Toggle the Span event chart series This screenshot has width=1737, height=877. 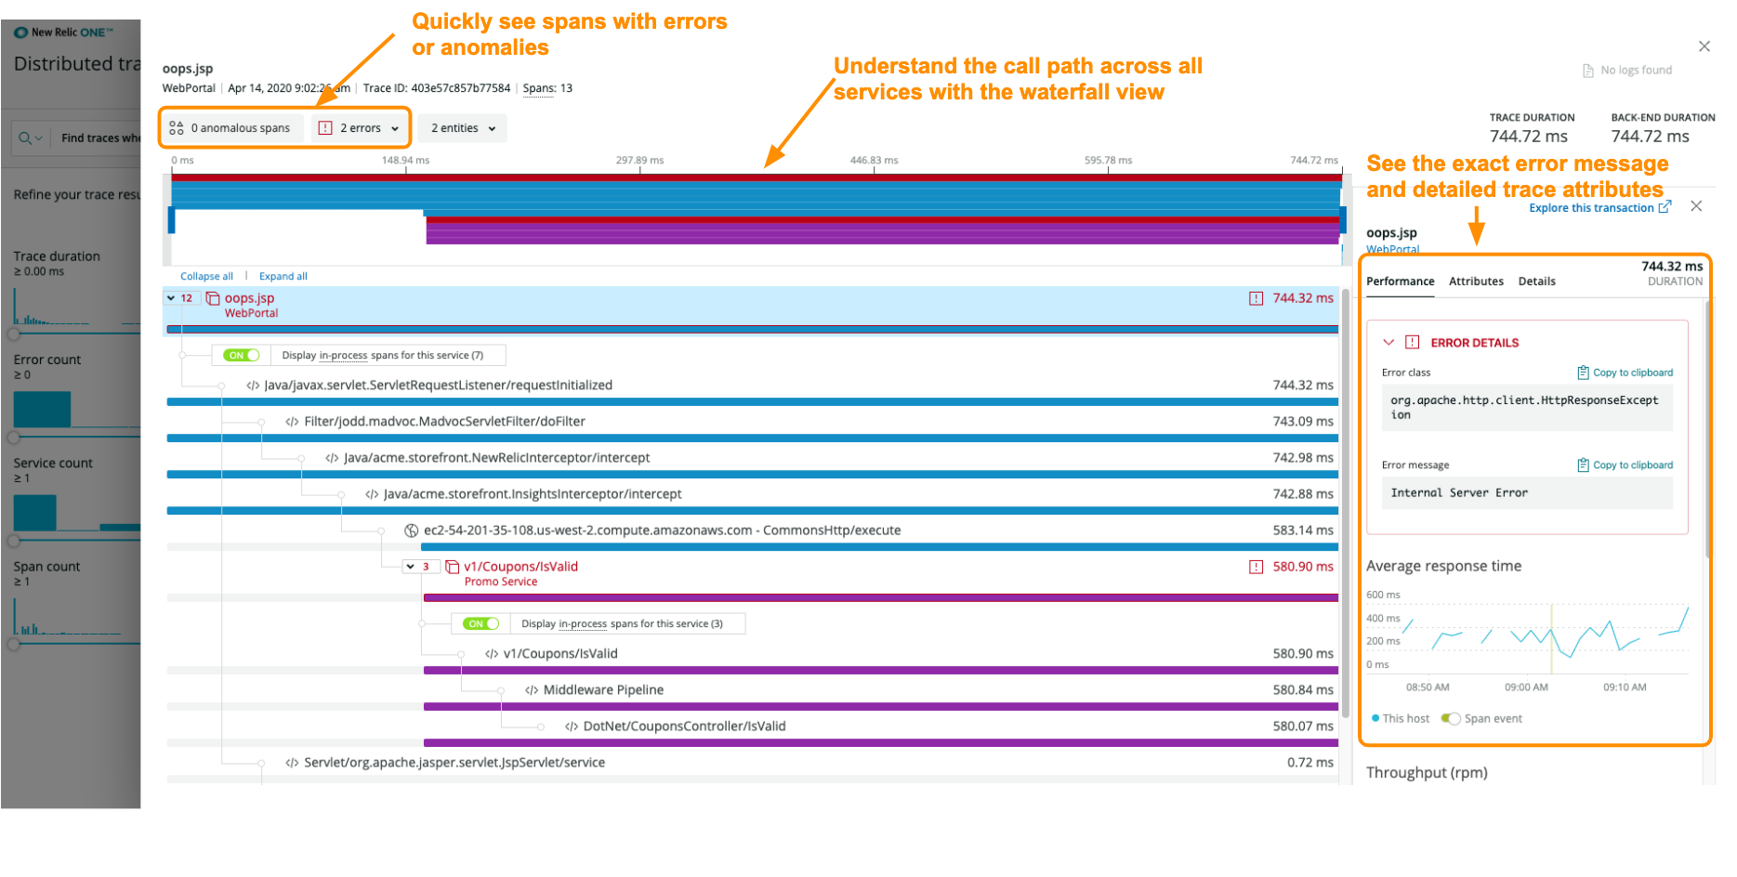tap(1451, 719)
